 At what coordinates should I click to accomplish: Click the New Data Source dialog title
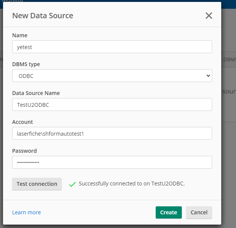43,16
